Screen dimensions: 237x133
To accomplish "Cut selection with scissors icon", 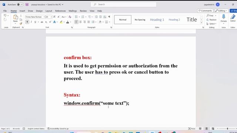I will (21, 16).
